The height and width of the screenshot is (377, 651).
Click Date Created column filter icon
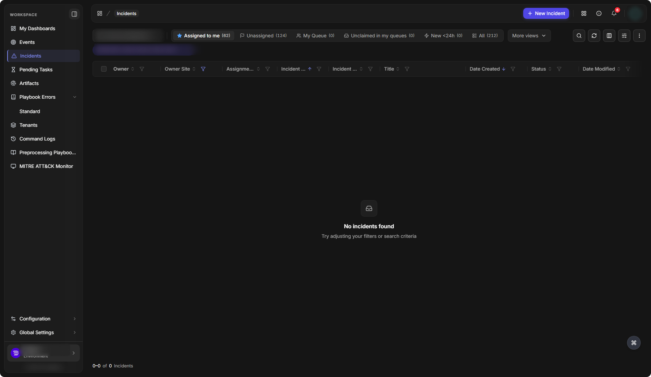[x=513, y=69]
